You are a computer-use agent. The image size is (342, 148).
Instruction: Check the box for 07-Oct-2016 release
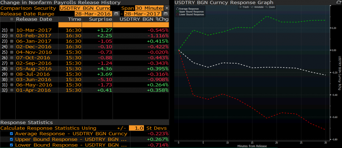click(12, 58)
